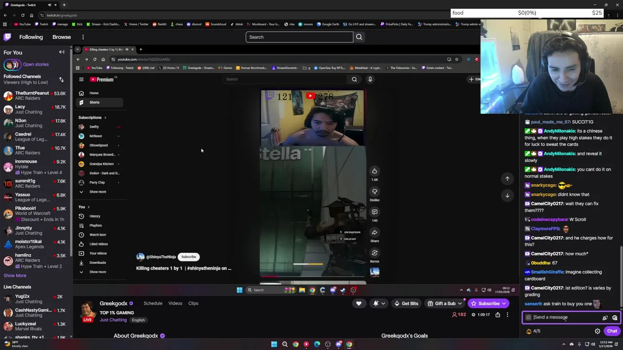Open the emote picker in chat
This screenshot has height=350, width=623.
click(615, 318)
